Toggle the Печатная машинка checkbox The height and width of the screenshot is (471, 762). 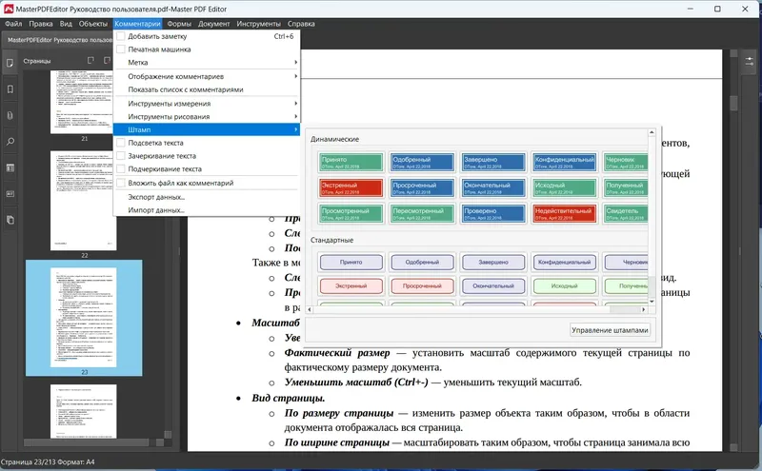(x=121, y=49)
